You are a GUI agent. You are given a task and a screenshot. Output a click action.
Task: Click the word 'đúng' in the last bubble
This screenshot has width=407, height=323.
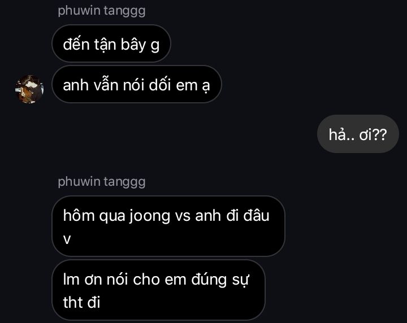click(209, 281)
